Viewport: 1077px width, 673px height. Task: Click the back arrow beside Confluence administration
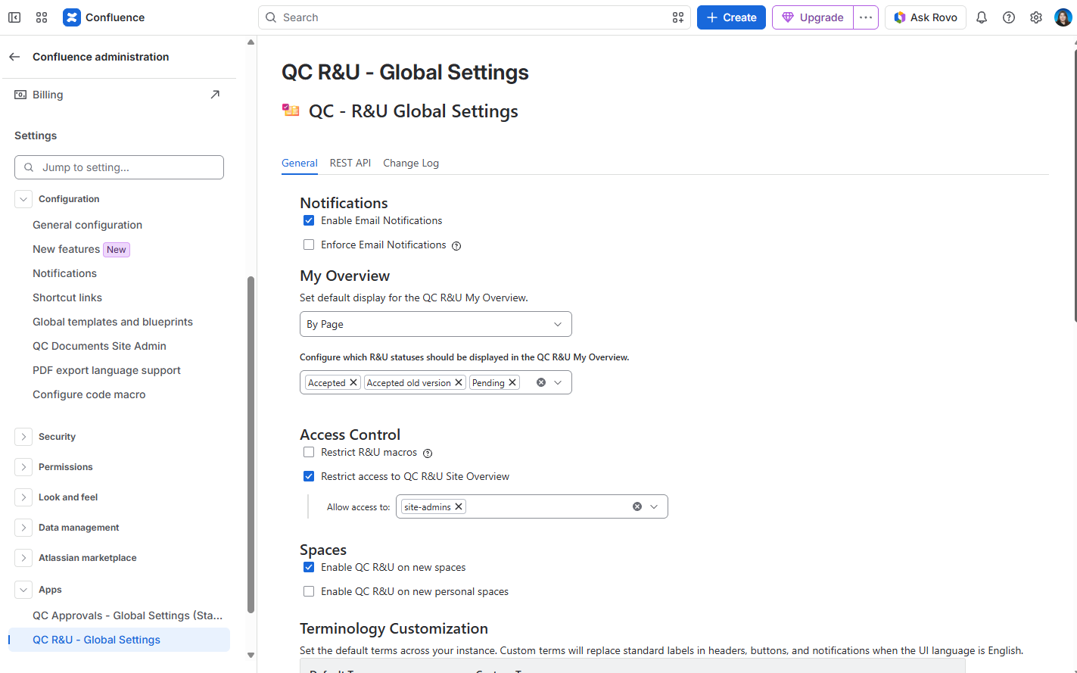[14, 57]
